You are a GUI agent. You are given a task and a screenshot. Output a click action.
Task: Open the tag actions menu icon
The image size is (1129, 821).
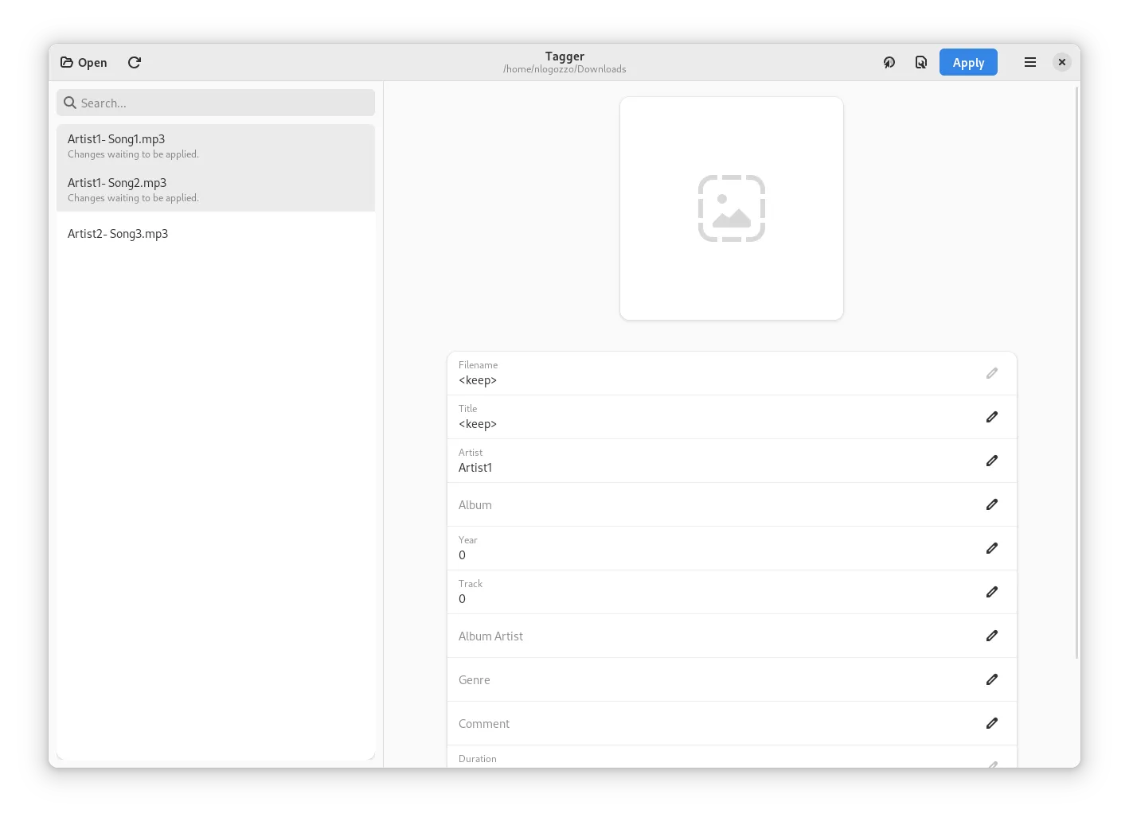point(889,62)
